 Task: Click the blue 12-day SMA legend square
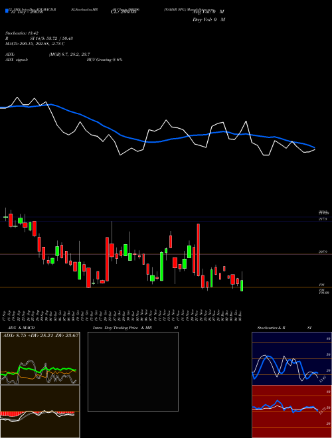[x=7, y=11]
